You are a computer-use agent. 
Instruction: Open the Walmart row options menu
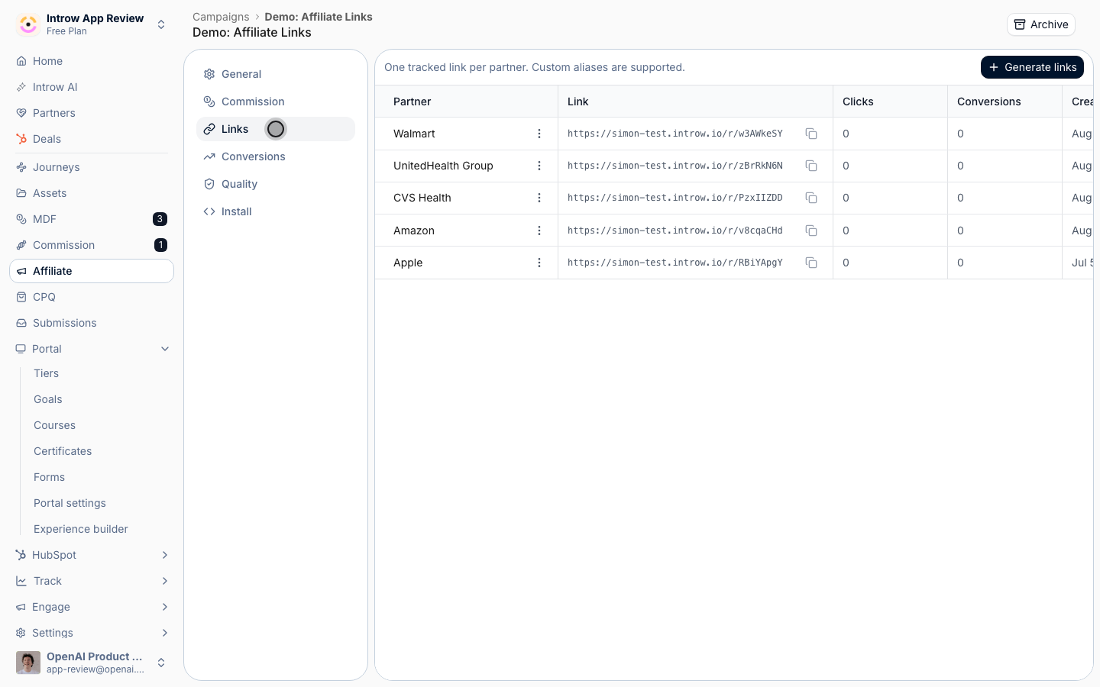(x=539, y=134)
